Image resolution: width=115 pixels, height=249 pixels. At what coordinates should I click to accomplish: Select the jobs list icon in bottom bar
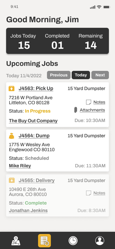coord(44,241)
